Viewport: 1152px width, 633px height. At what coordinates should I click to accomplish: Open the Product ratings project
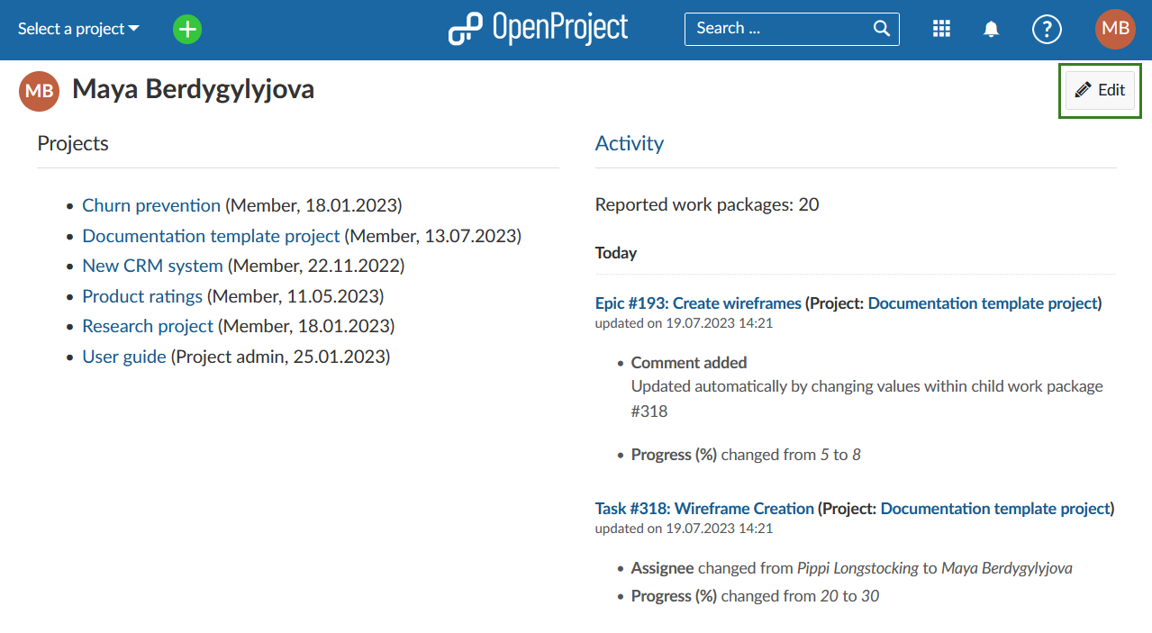(142, 296)
